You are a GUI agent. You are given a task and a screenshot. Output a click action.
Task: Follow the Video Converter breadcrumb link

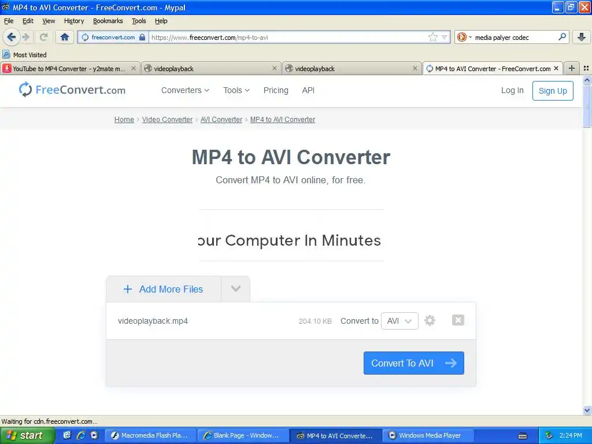167,119
